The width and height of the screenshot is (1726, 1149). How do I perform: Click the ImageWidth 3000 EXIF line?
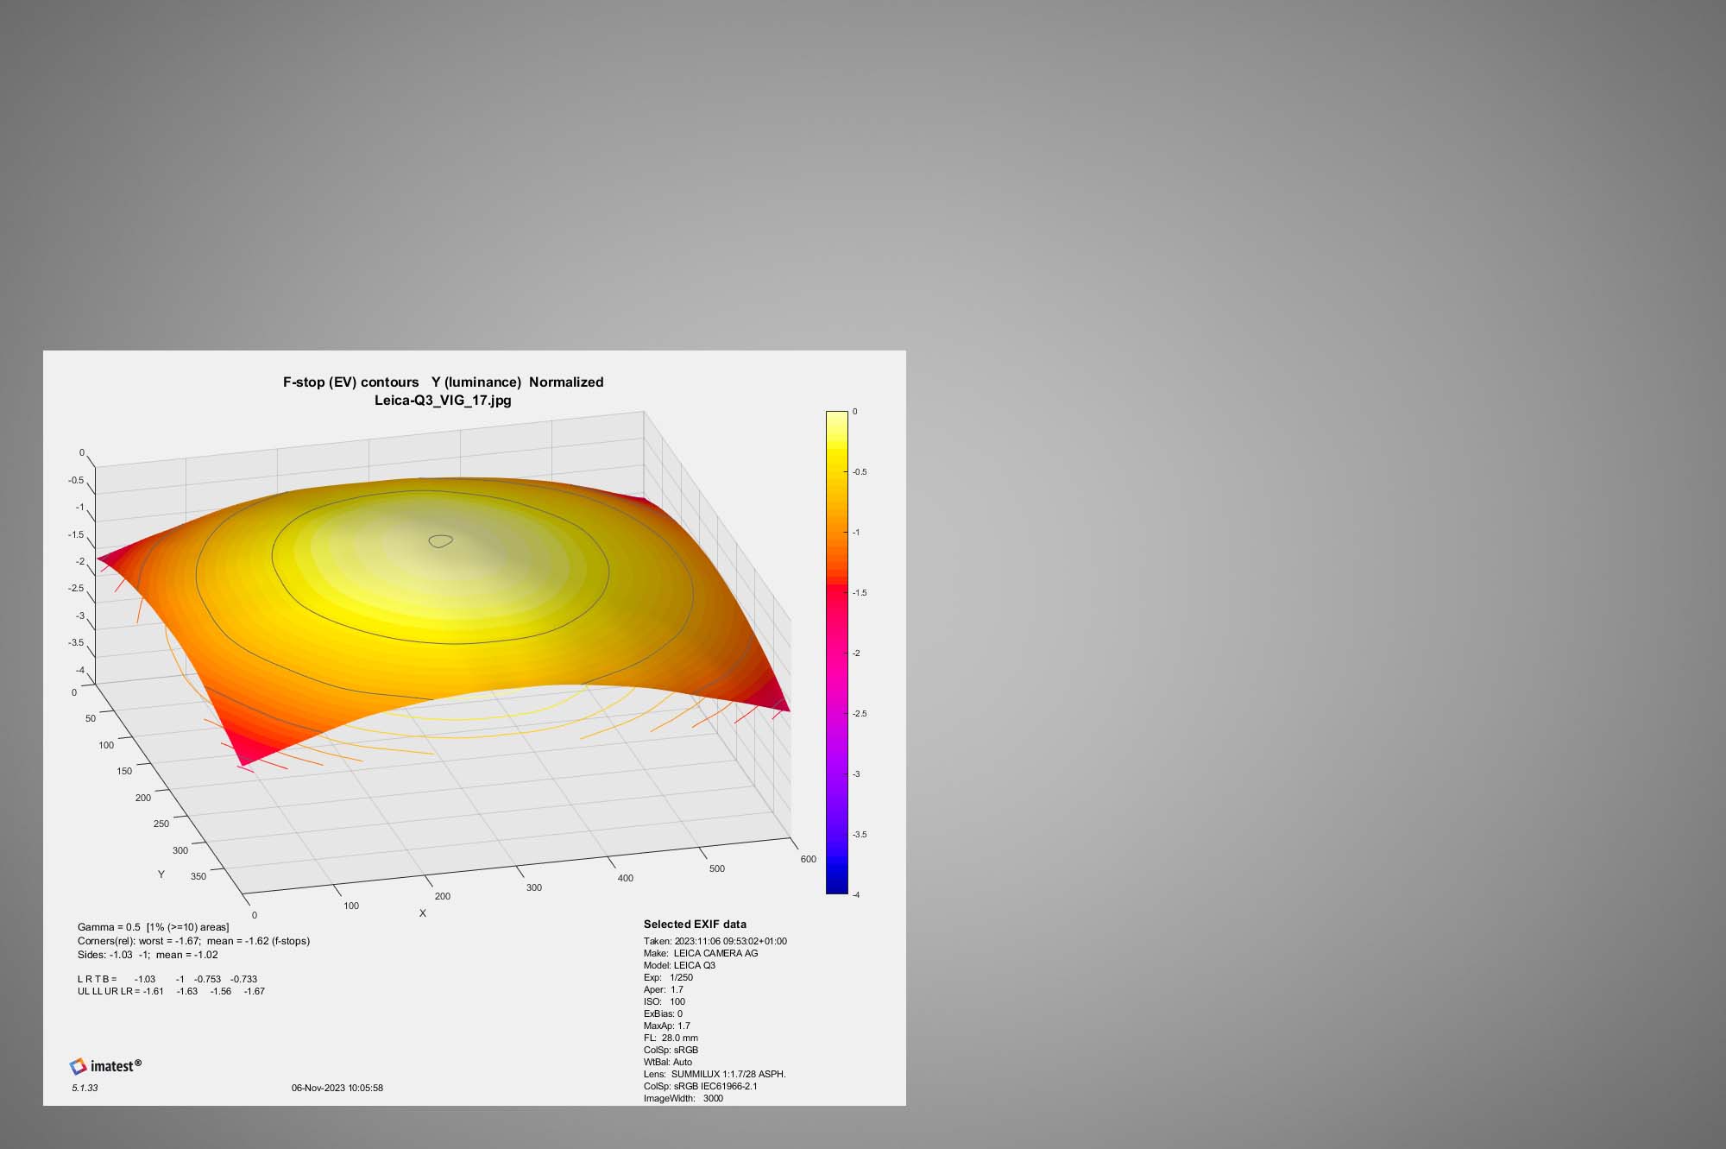click(683, 1098)
